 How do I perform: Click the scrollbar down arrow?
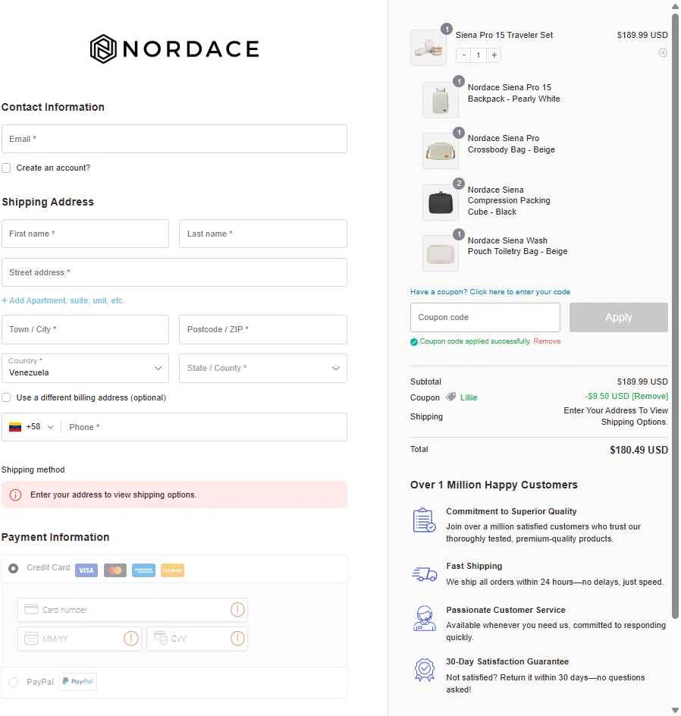pos(675,710)
